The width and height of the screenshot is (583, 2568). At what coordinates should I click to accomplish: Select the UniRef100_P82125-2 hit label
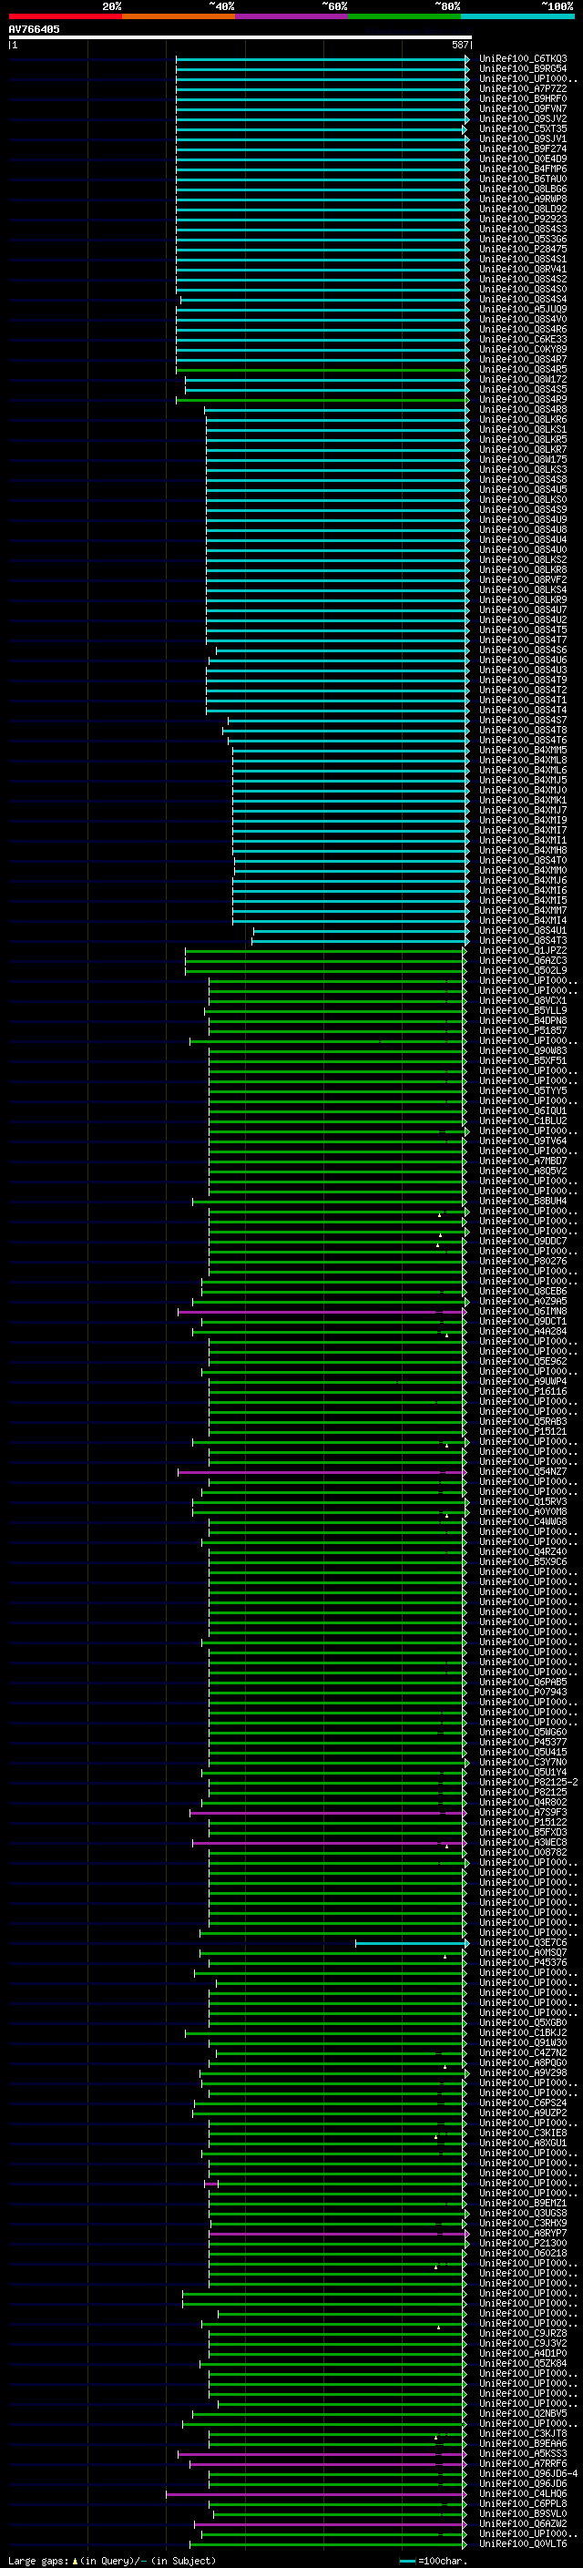[x=528, y=1782]
